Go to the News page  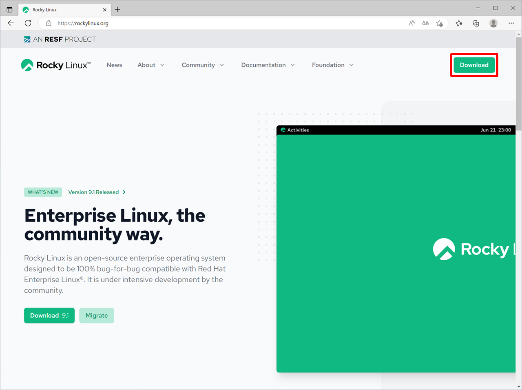[114, 65]
